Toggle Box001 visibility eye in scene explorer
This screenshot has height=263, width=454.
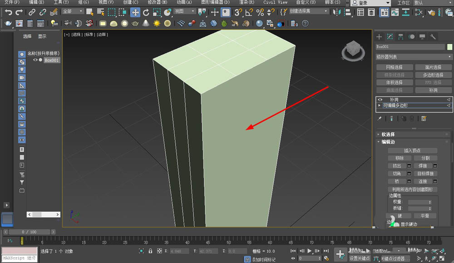tap(35, 60)
